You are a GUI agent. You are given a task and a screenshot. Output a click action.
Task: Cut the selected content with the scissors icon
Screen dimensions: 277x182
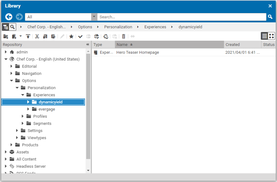[x=36, y=36]
